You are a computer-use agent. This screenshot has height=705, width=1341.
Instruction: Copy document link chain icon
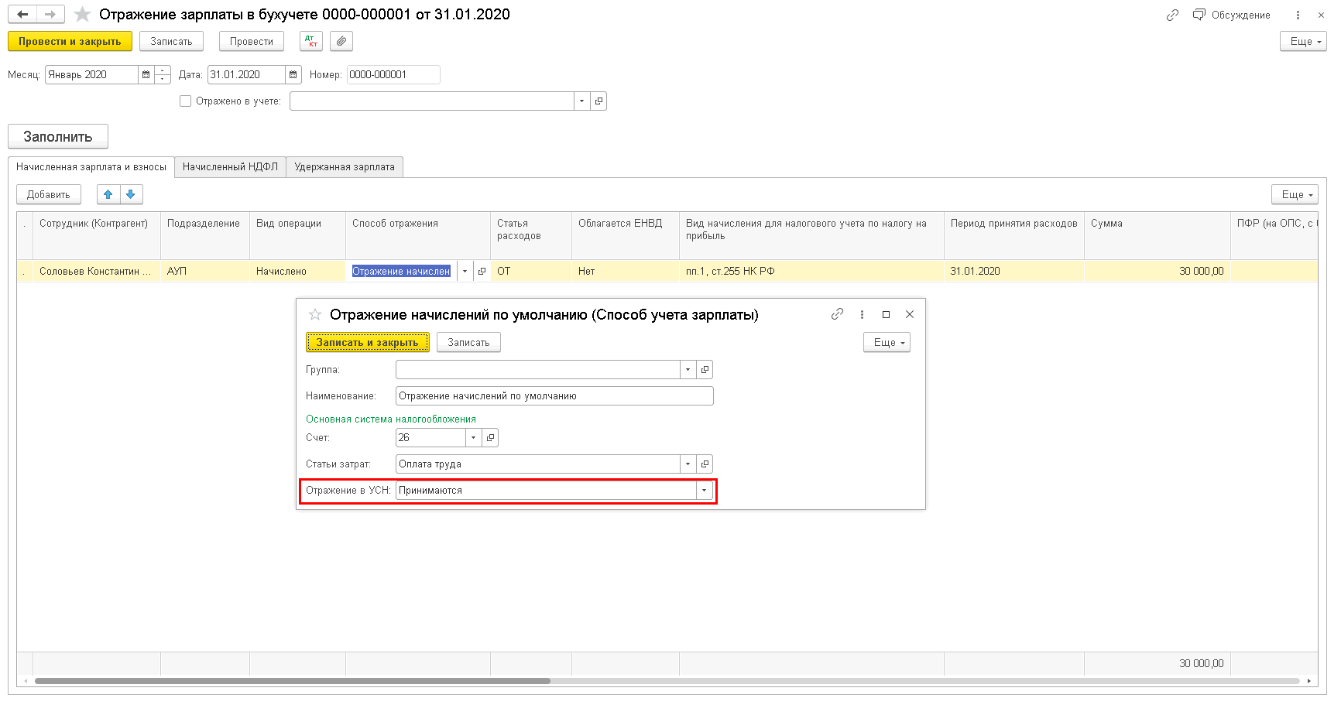(x=1172, y=15)
